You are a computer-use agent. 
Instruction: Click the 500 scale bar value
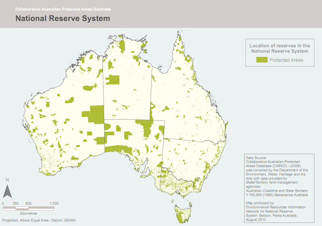[x=29, y=204]
